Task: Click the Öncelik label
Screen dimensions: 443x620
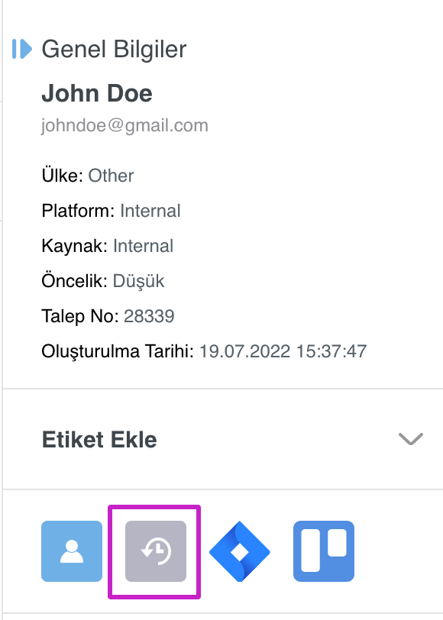Action: pos(74,281)
